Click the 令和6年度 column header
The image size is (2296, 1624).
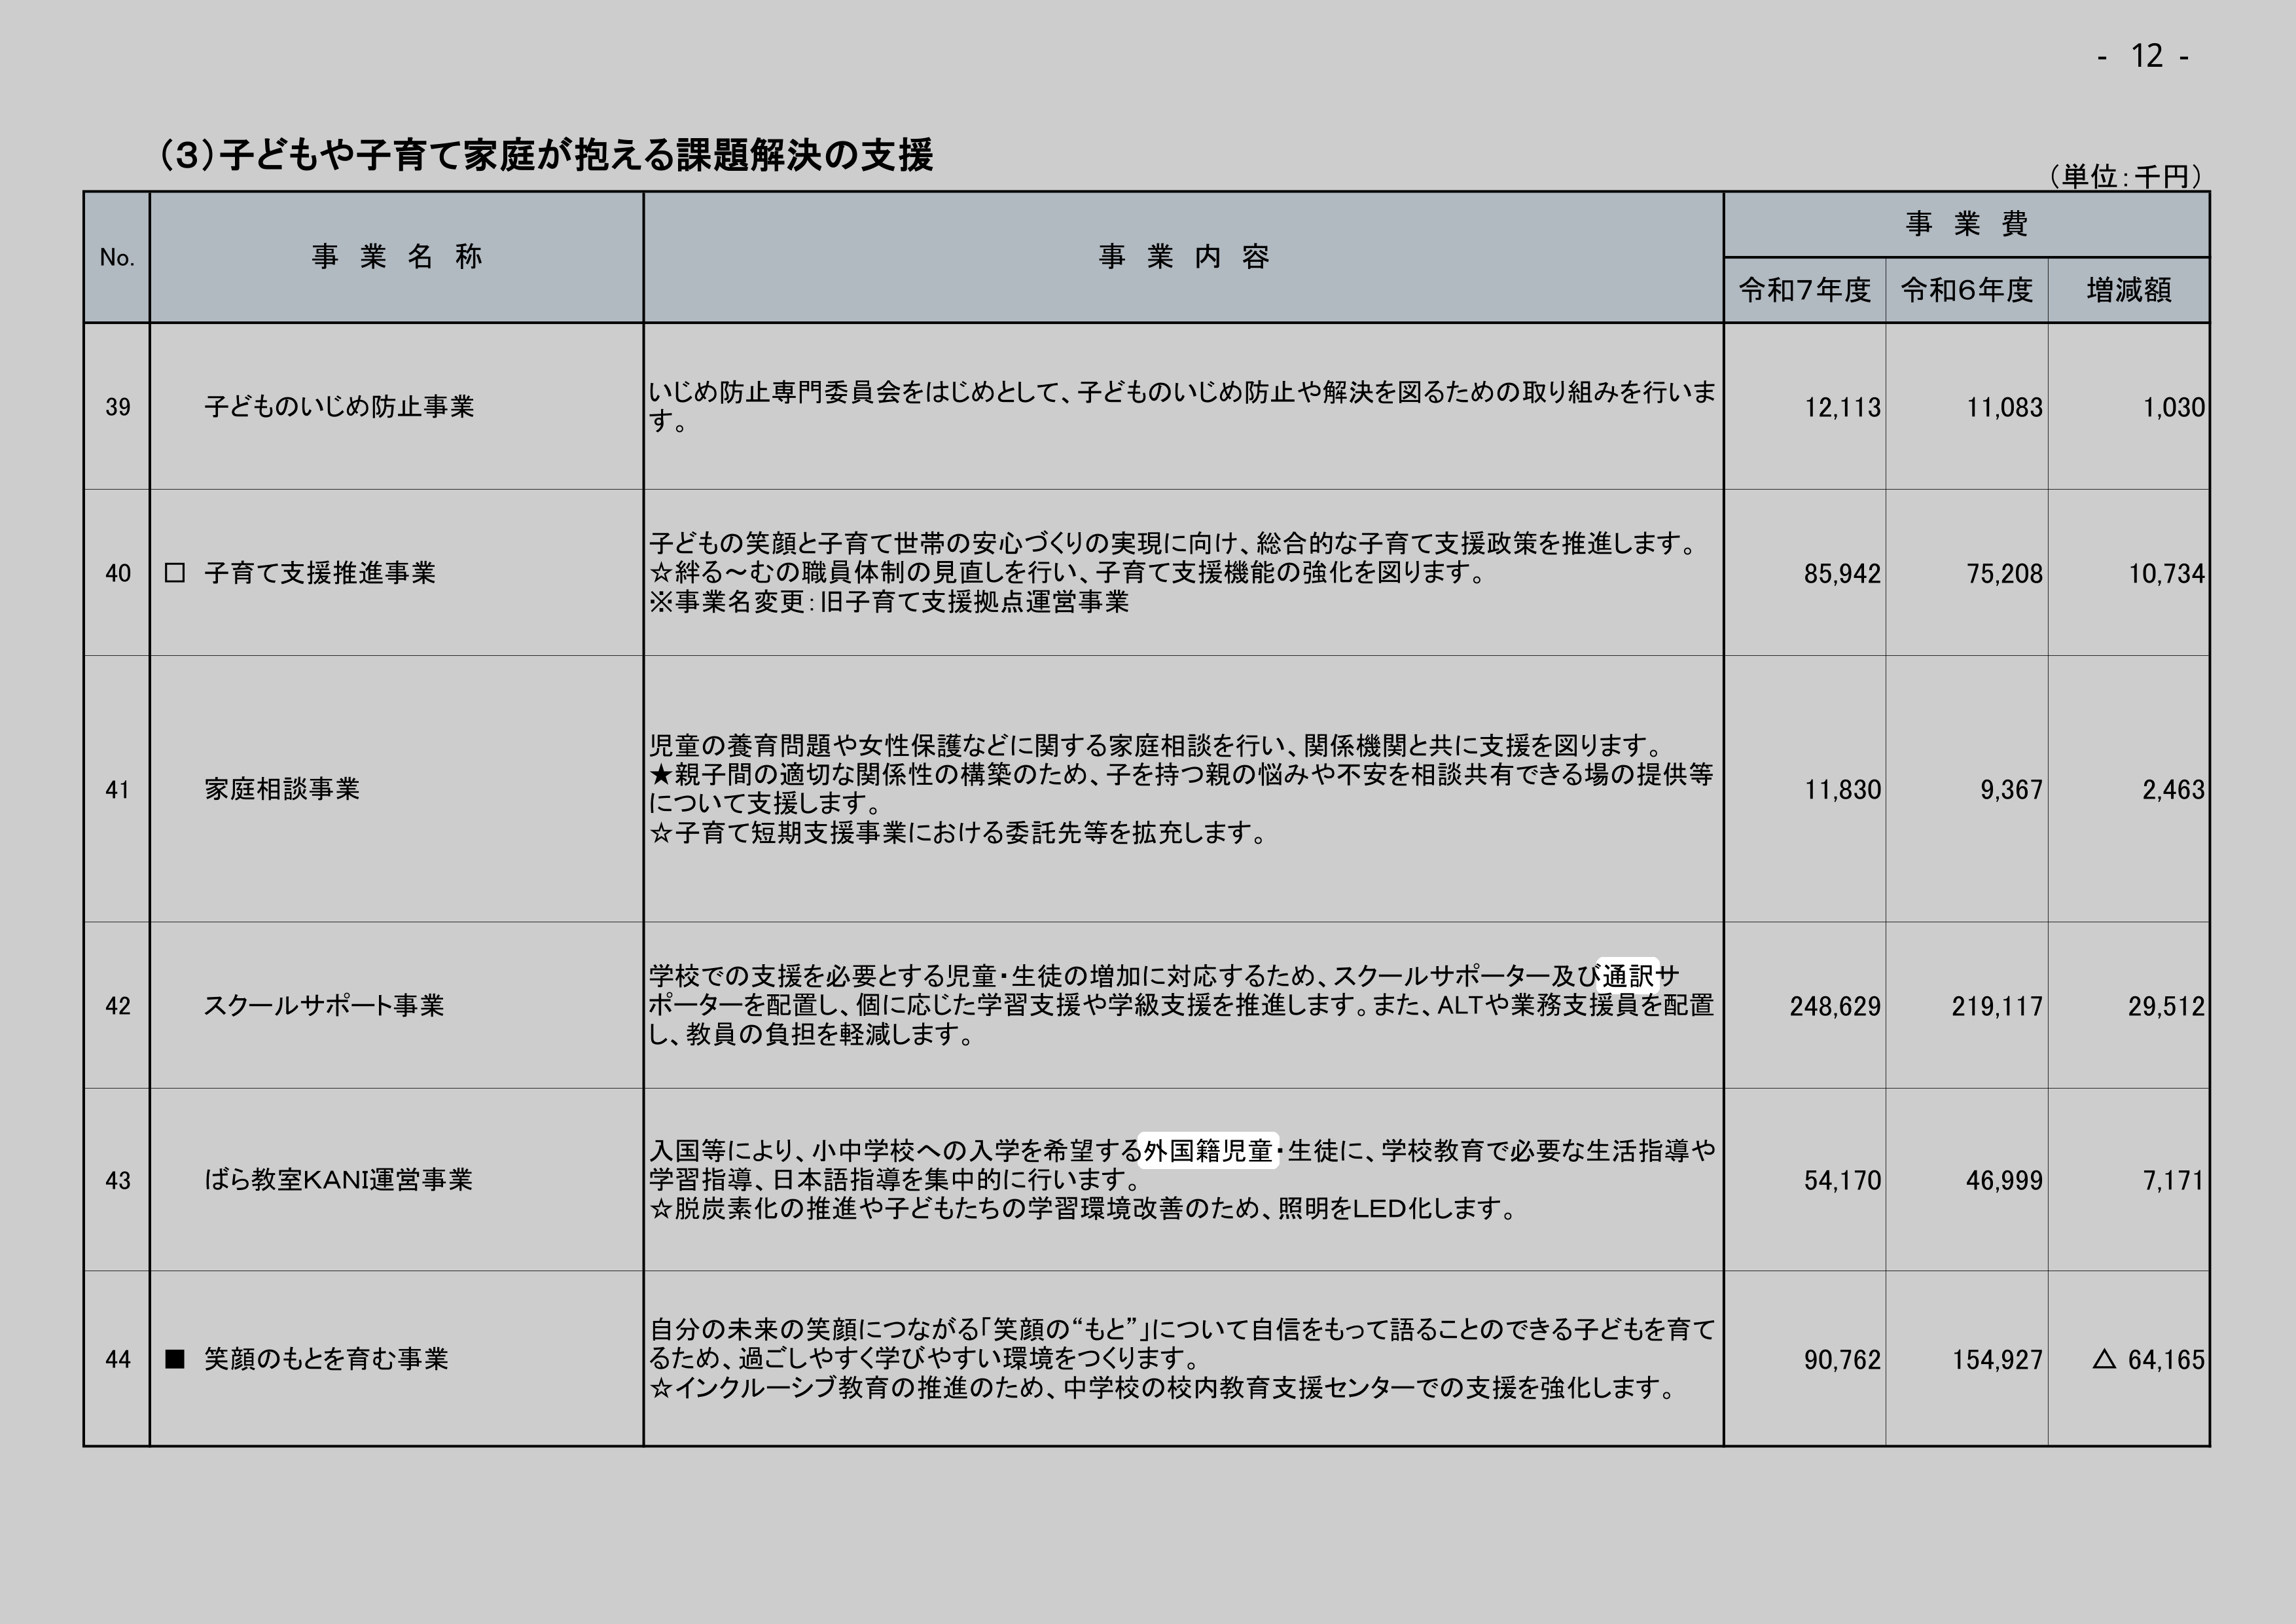click(1967, 290)
